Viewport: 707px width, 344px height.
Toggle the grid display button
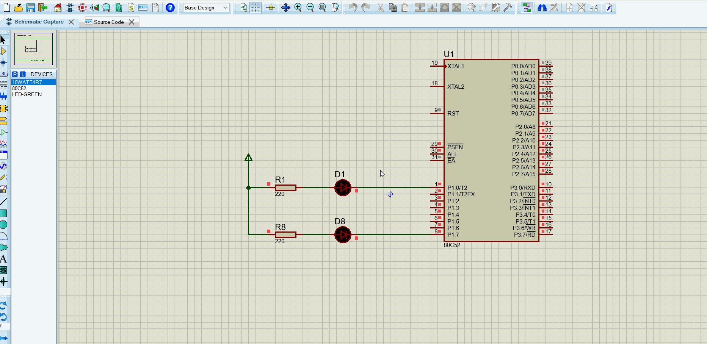256,8
